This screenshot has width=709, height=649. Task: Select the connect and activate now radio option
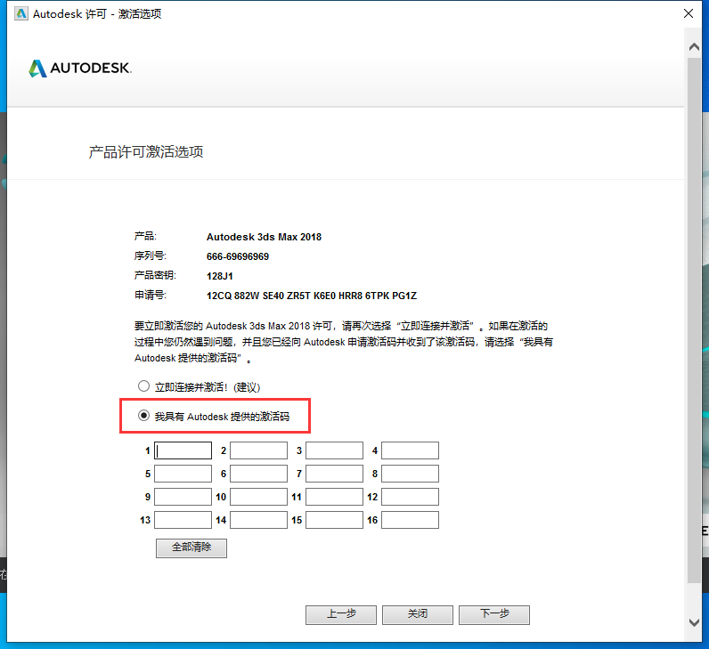[x=143, y=386]
